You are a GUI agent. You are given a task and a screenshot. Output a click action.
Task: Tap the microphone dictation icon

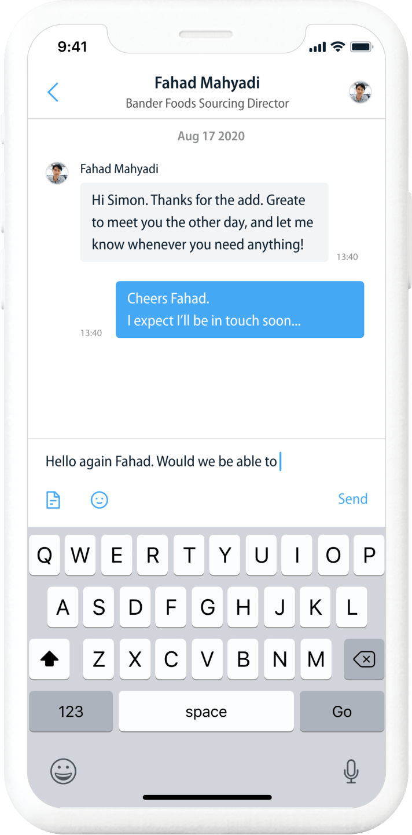(351, 771)
